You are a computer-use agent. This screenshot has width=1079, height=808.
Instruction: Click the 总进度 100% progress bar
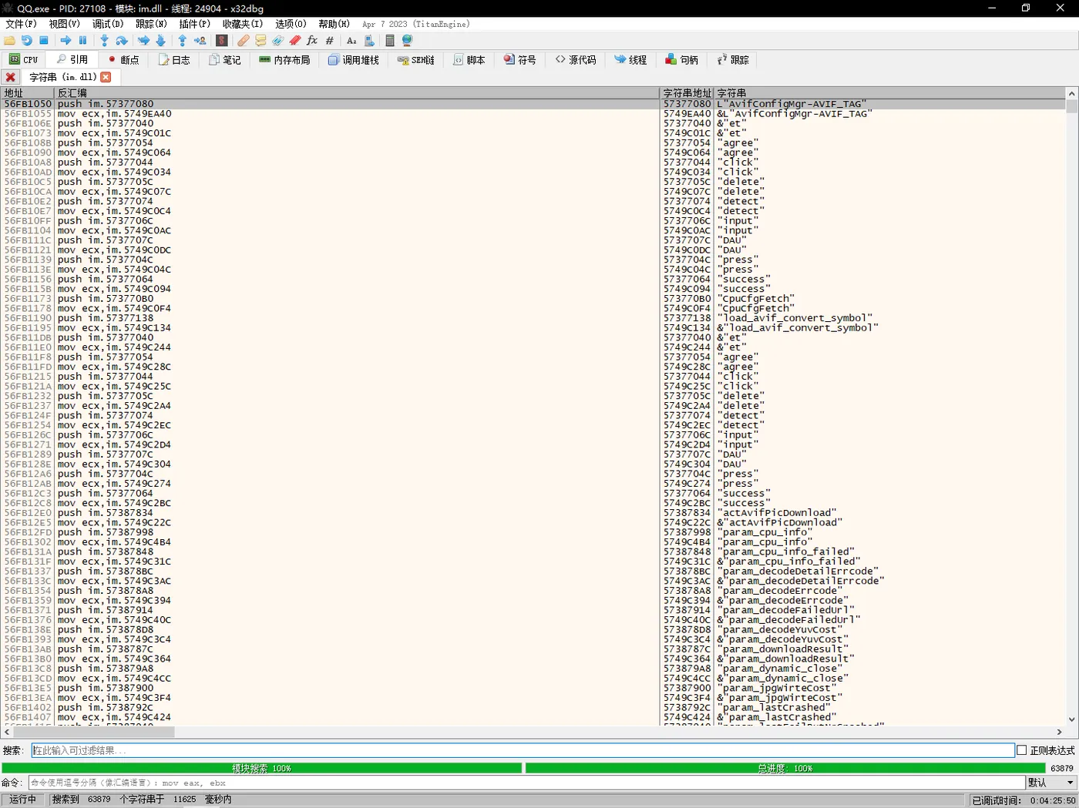[x=784, y=768]
